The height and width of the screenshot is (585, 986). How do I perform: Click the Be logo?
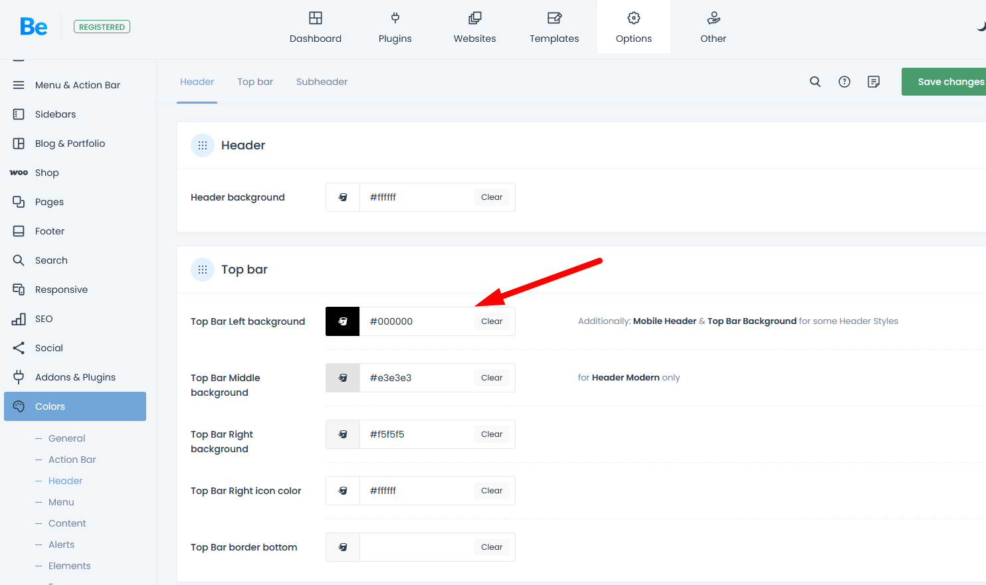[34, 27]
